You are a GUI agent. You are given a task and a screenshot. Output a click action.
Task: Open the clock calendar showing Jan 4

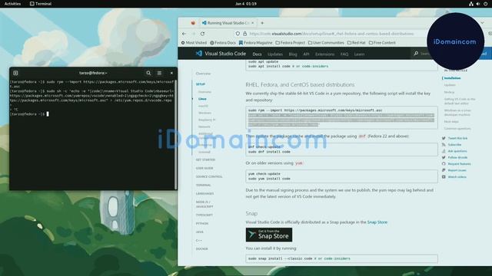(246, 4)
